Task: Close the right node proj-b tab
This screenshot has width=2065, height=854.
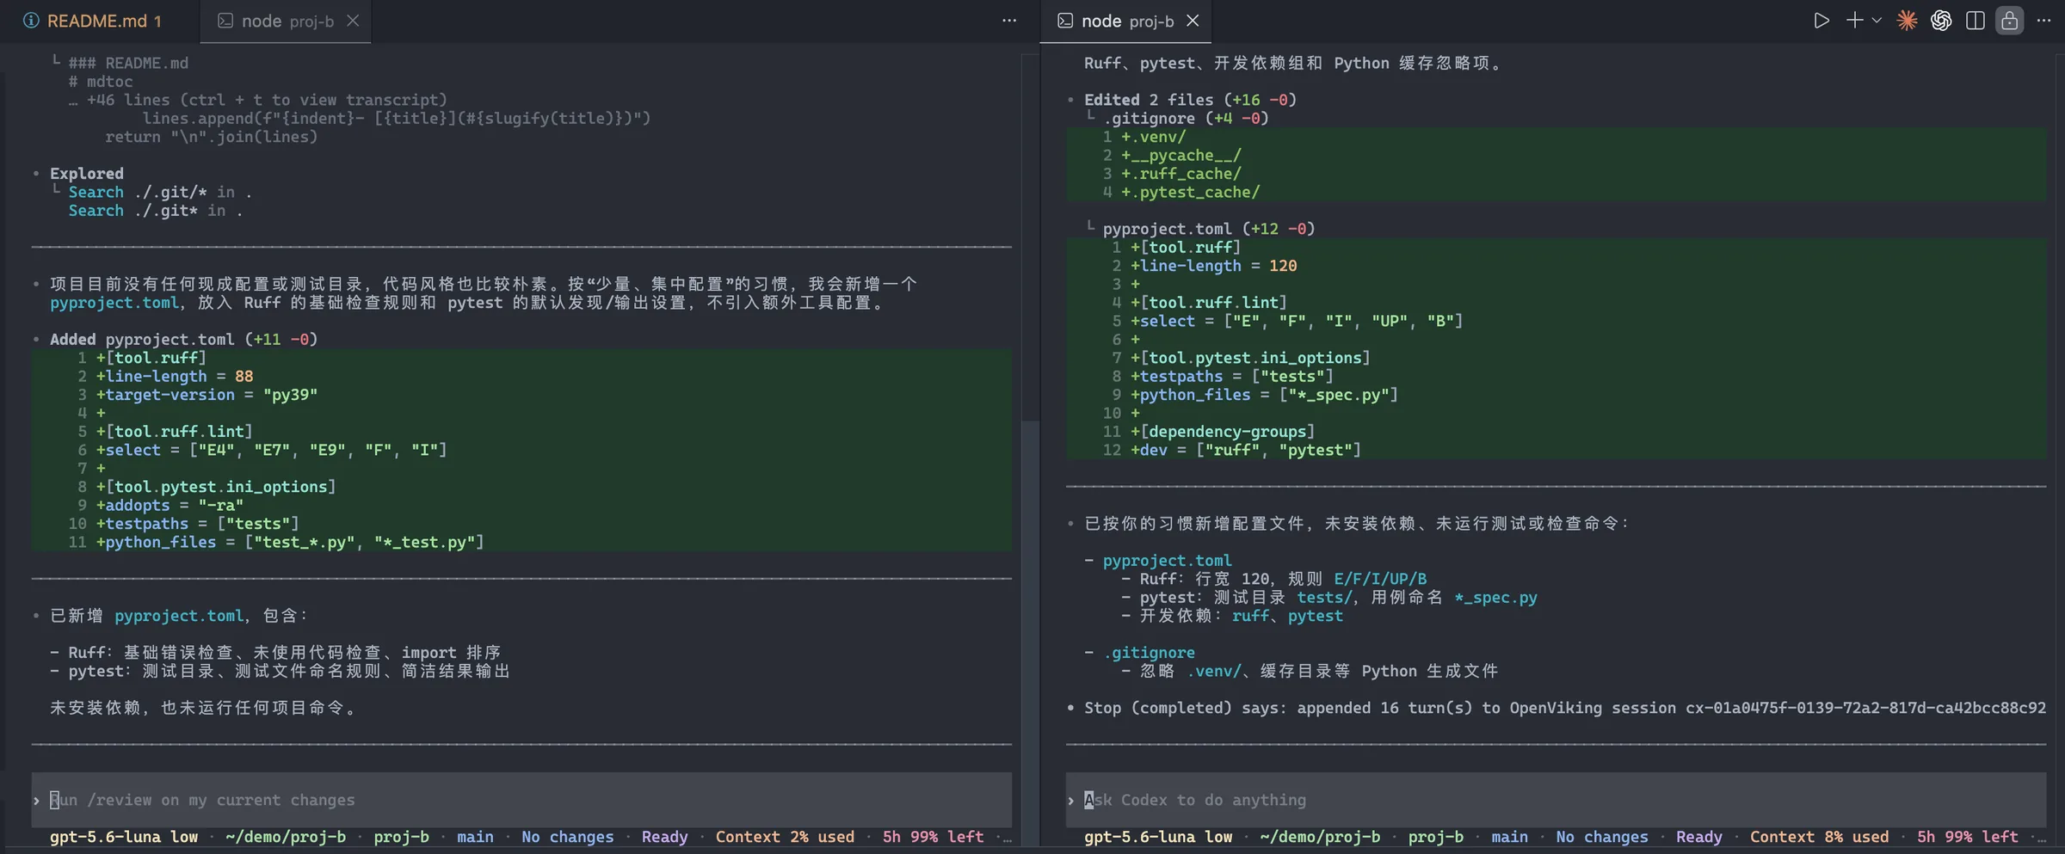Action: [x=1193, y=21]
